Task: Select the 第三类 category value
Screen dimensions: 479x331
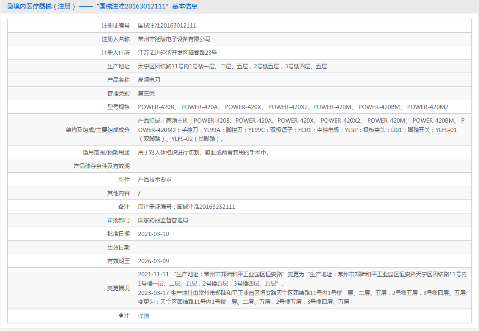Action: click(147, 93)
